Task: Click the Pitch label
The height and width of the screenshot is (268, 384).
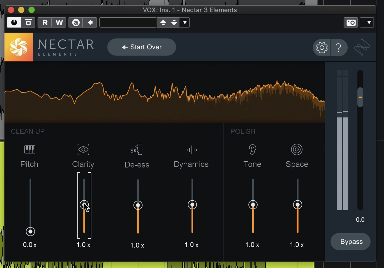Action: 29,164
